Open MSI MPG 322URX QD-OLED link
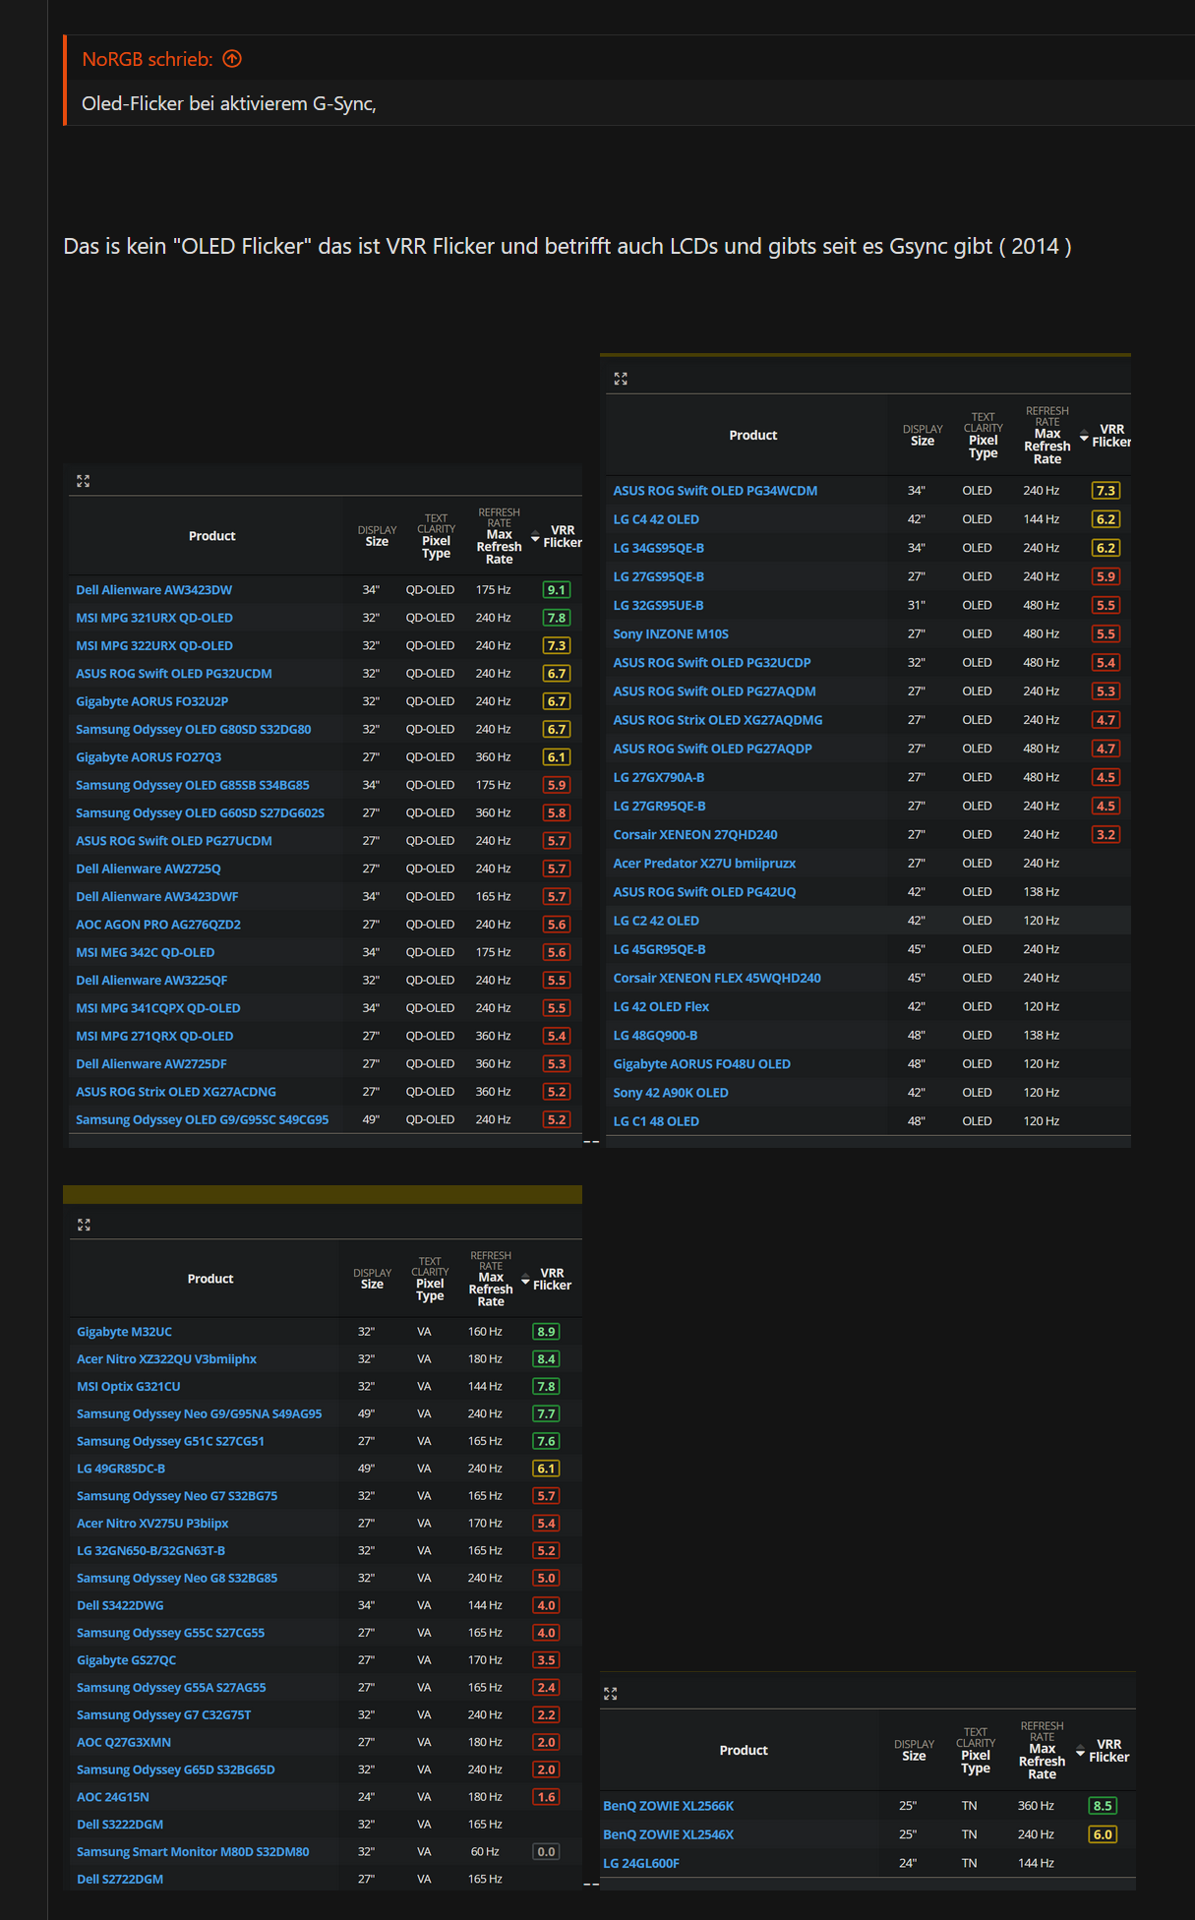Image resolution: width=1195 pixels, height=1920 pixels. point(154,645)
